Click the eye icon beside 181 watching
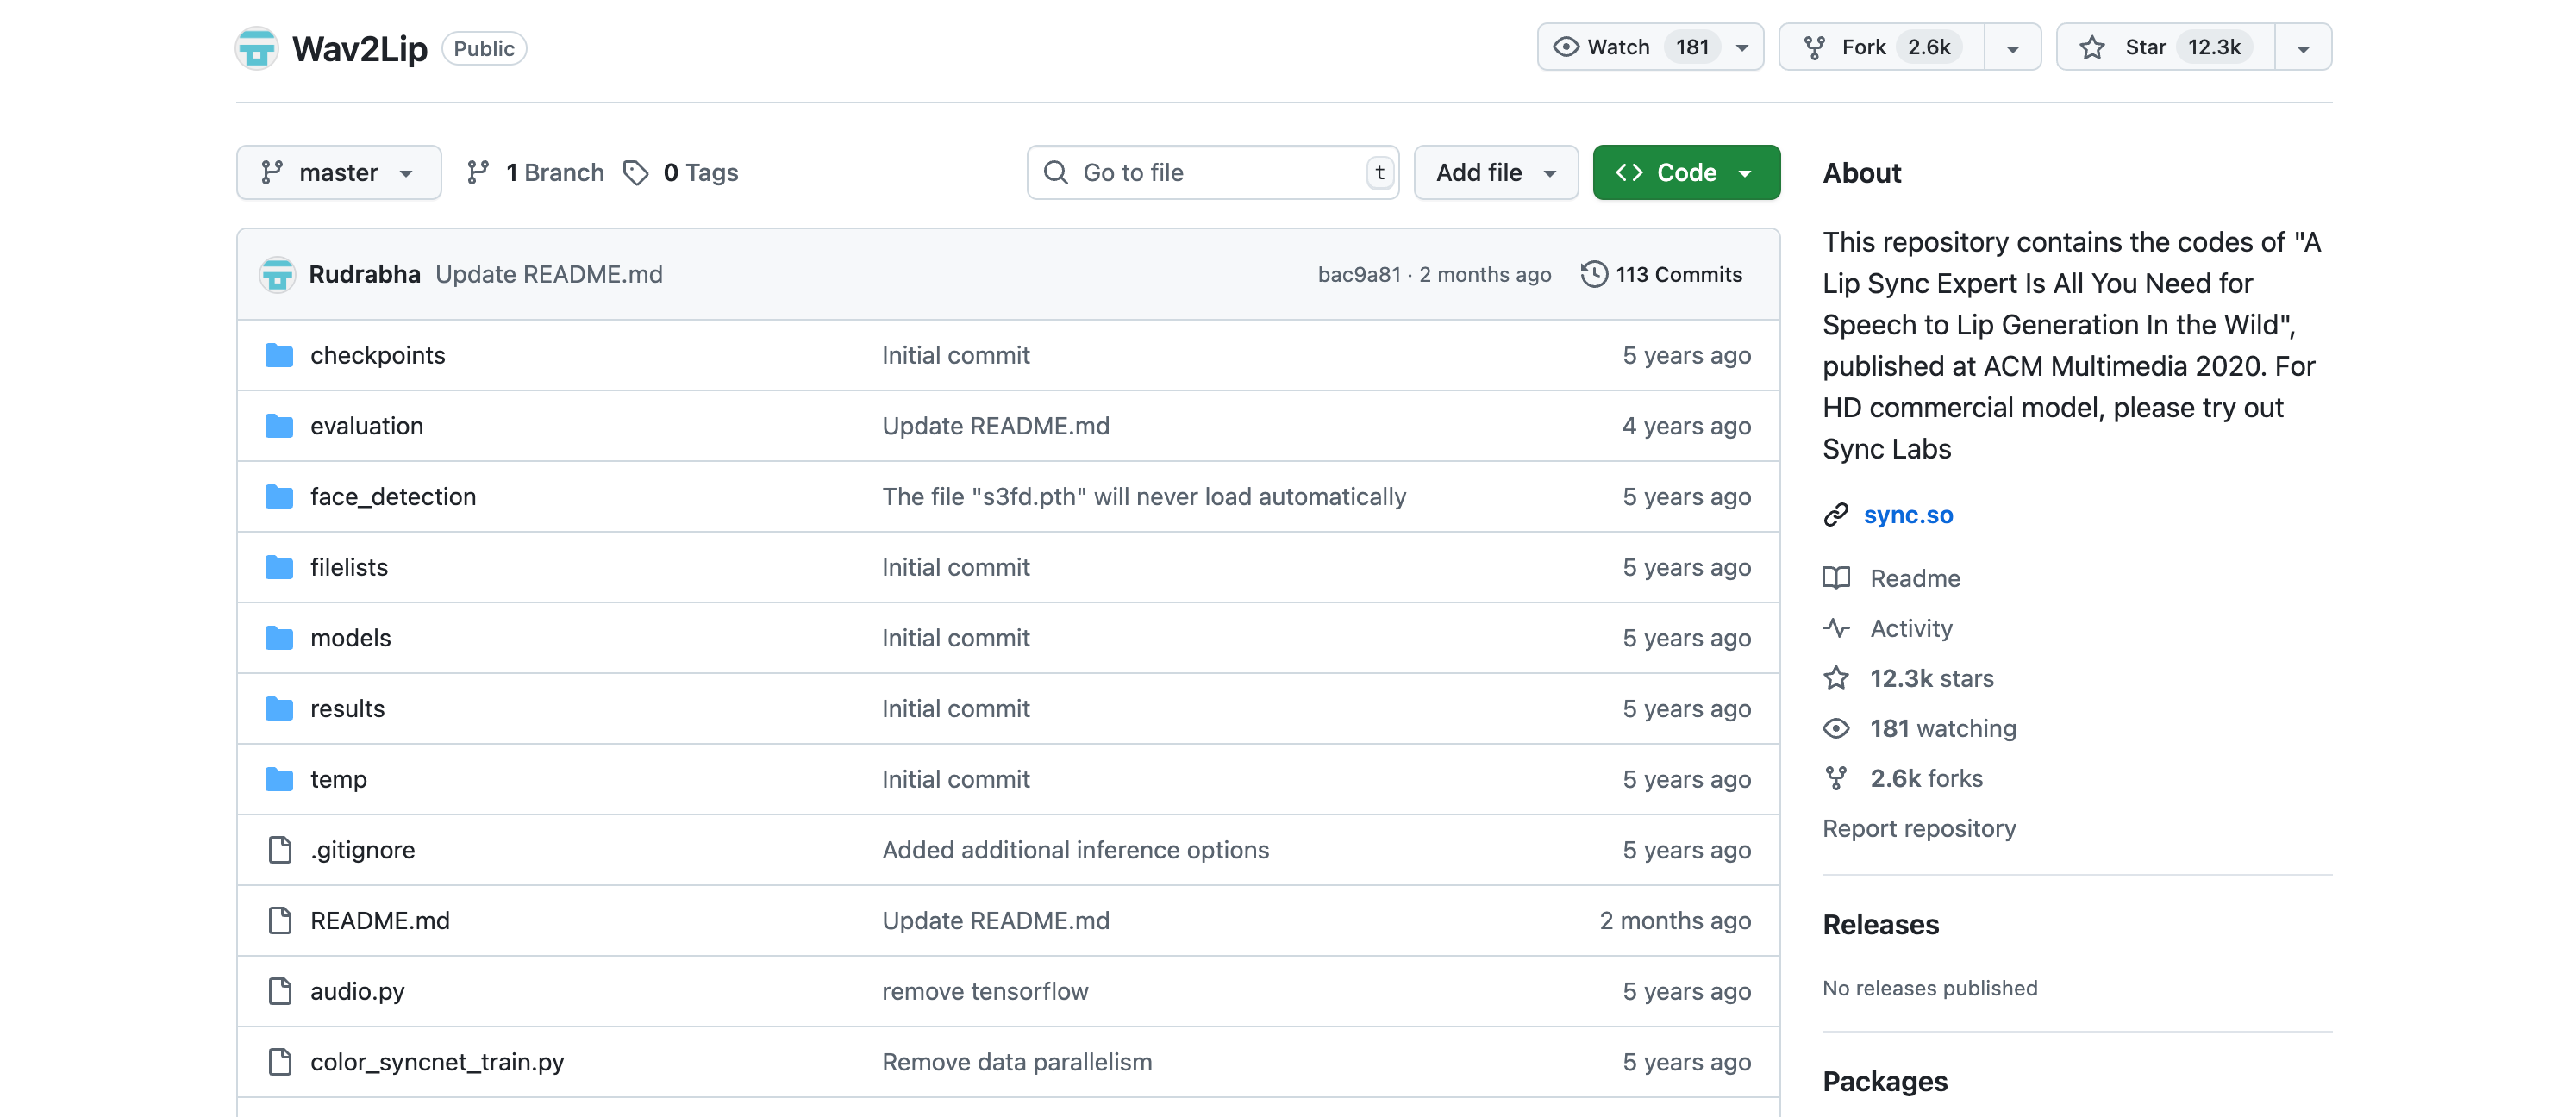This screenshot has height=1117, width=2576. pos(1836,728)
